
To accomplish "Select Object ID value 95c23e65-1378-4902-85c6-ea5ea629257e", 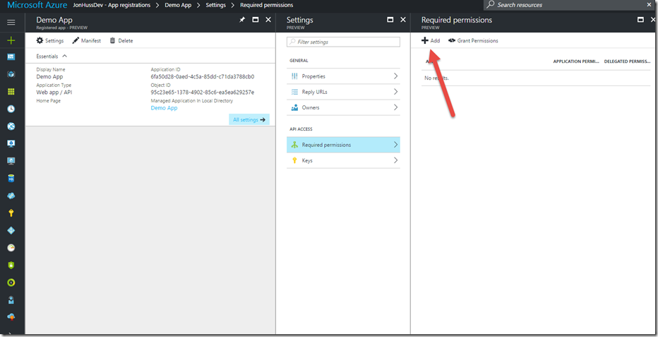I will (202, 93).
